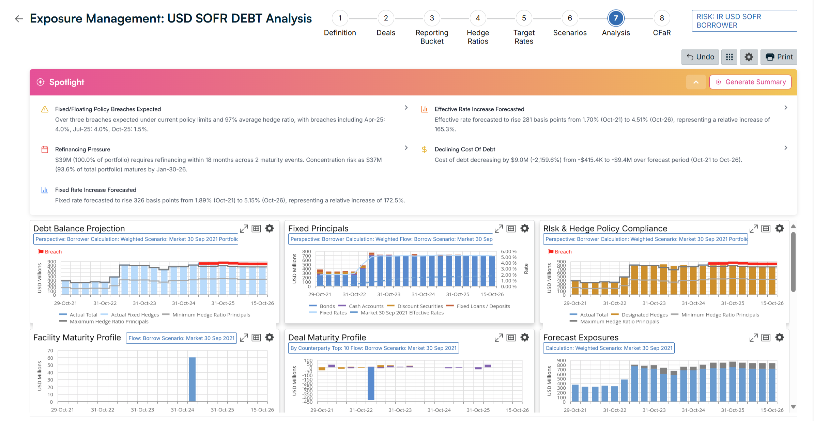This screenshot has height=421, width=814.
Task: Open Facility Maturity Profile settings gear
Action: pyautogui.click(x=270, y=338)
